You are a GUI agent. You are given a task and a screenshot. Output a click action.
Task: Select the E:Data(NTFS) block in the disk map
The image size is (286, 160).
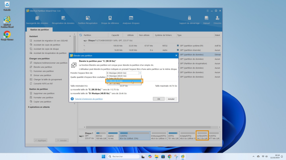coord(187,136)
